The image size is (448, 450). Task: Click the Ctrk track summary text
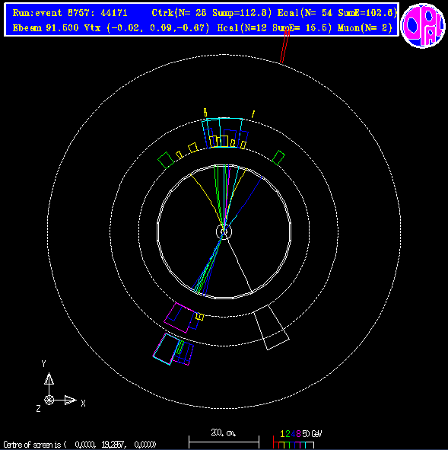(x=211, y=13)
